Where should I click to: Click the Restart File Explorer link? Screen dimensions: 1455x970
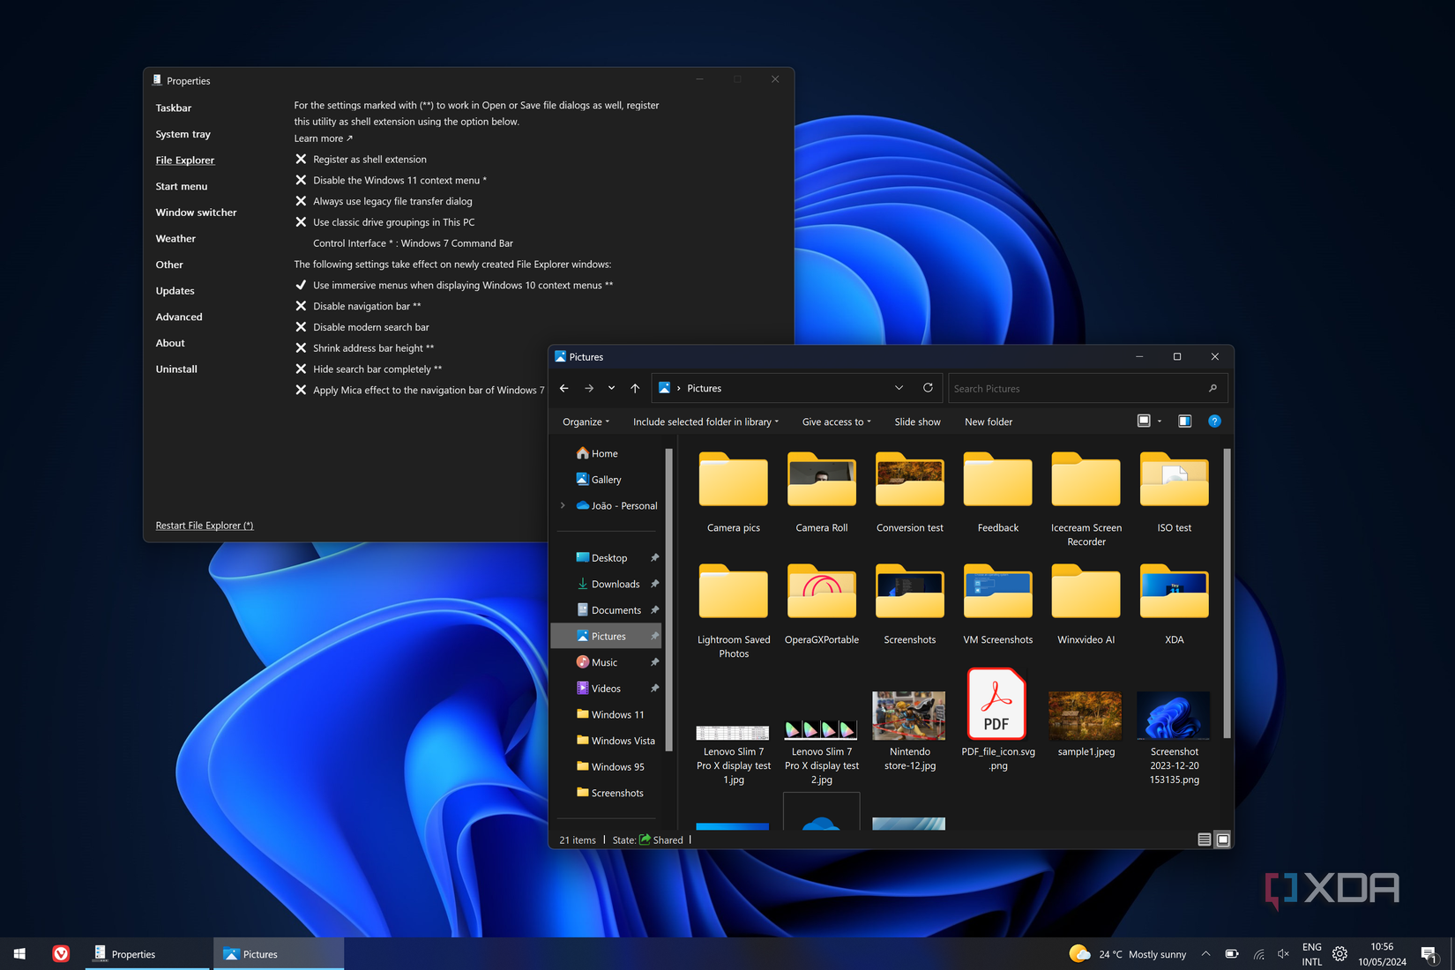(x=204, y=525)
